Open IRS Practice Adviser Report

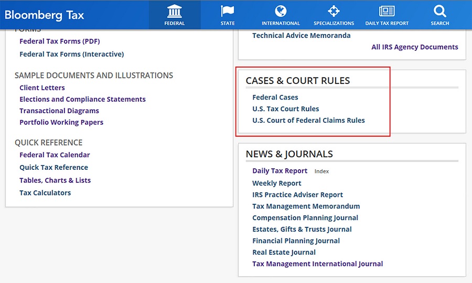click(x=297, y=194)
